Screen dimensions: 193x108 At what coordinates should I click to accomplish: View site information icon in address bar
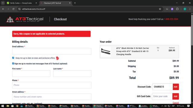[19, 9]
